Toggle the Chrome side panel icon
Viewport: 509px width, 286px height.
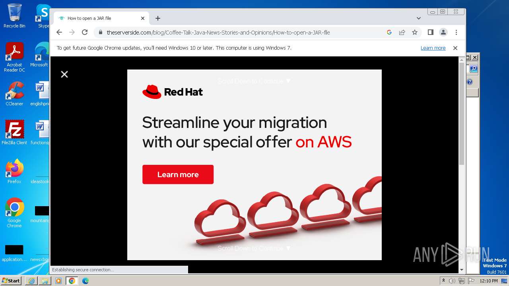pos(430,33)
